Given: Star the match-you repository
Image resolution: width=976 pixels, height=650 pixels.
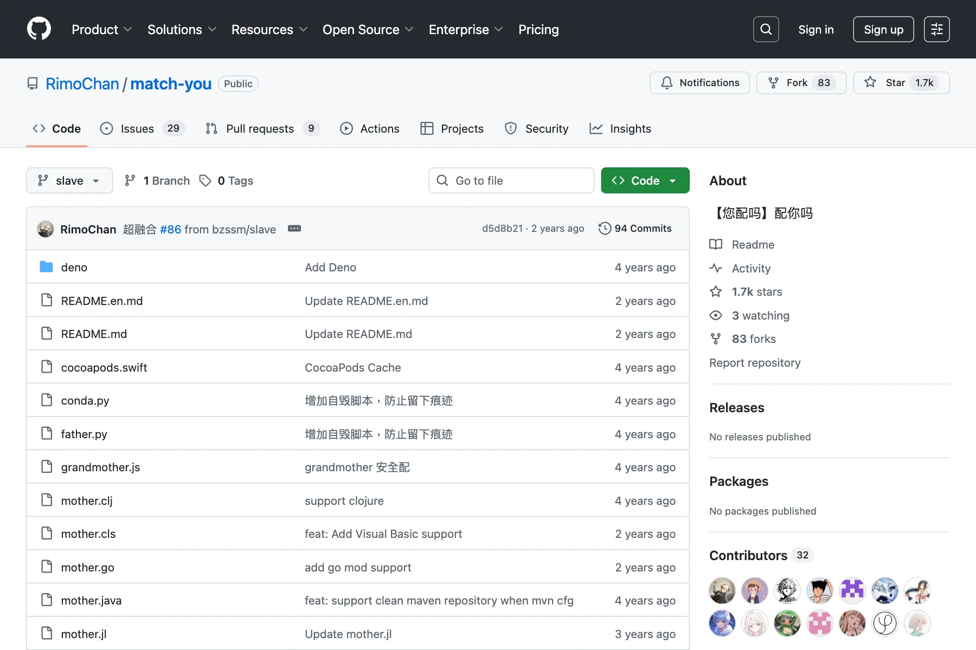Looking at the screenshot, I should pyautogui.click(x=901, y=83).
